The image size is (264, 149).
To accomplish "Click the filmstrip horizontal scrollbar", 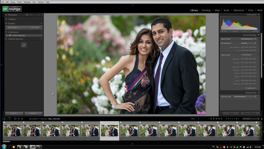I will [6, 142].
